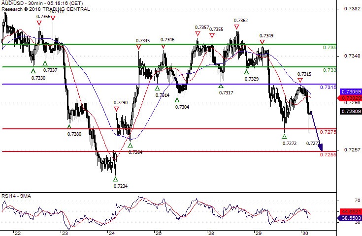
Task: Click the Research 2018 TRADING CENTRAL text
Action: pos(46,9)
